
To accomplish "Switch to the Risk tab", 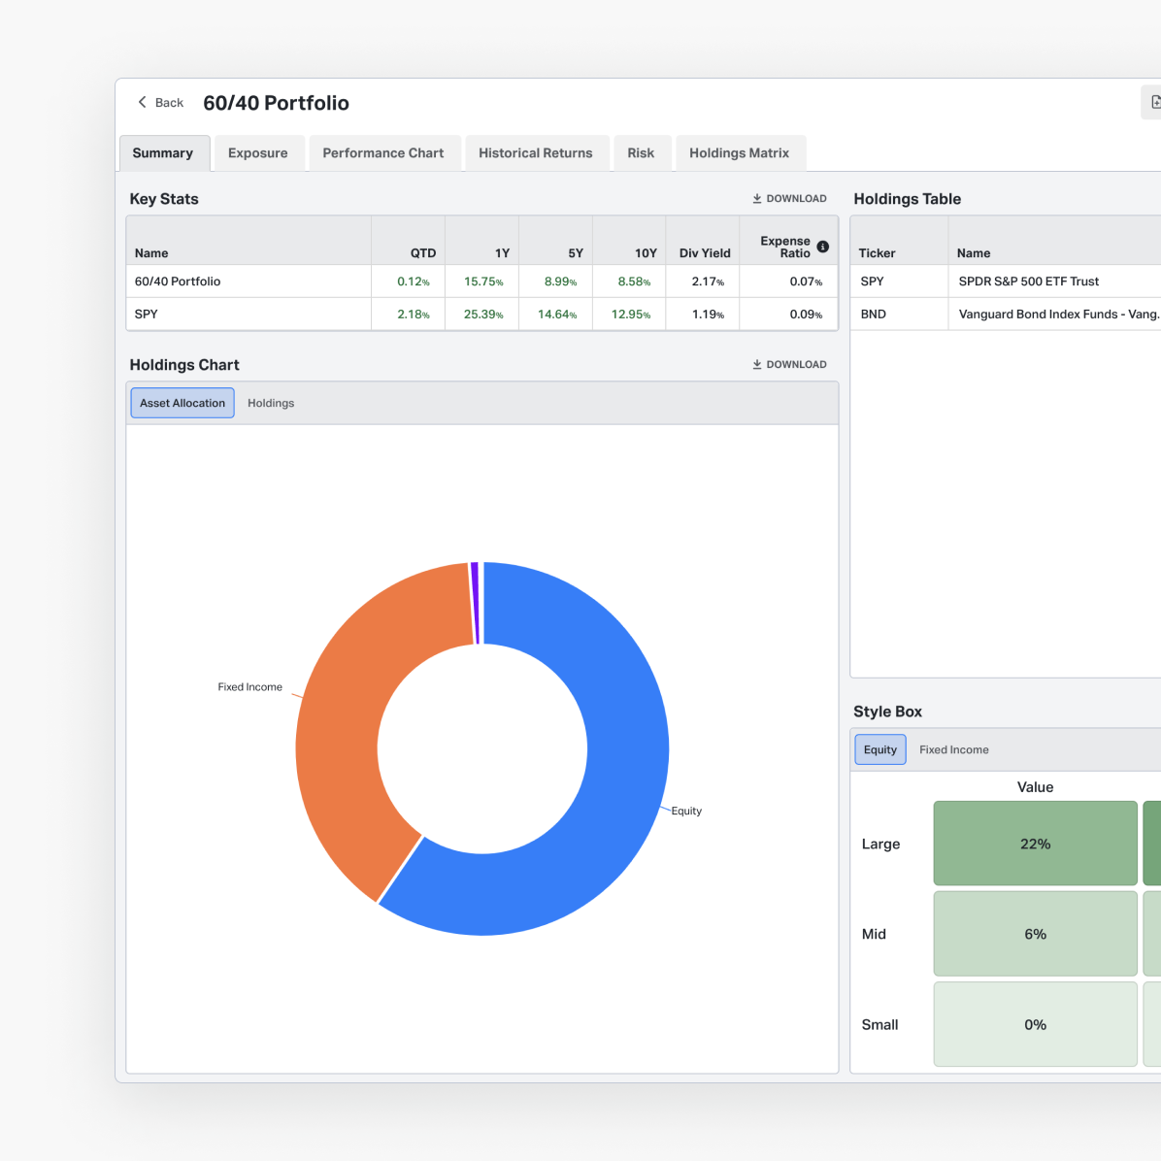I will click(641, 153).
